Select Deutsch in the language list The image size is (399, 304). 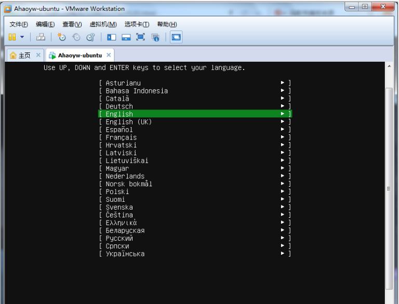pos(119,106)
